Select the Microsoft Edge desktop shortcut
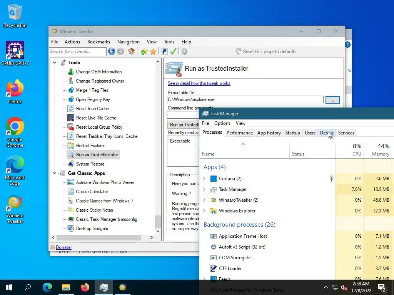Image resolution: width=394 pixels, height=295 pixels. click(x=15, y=170)
